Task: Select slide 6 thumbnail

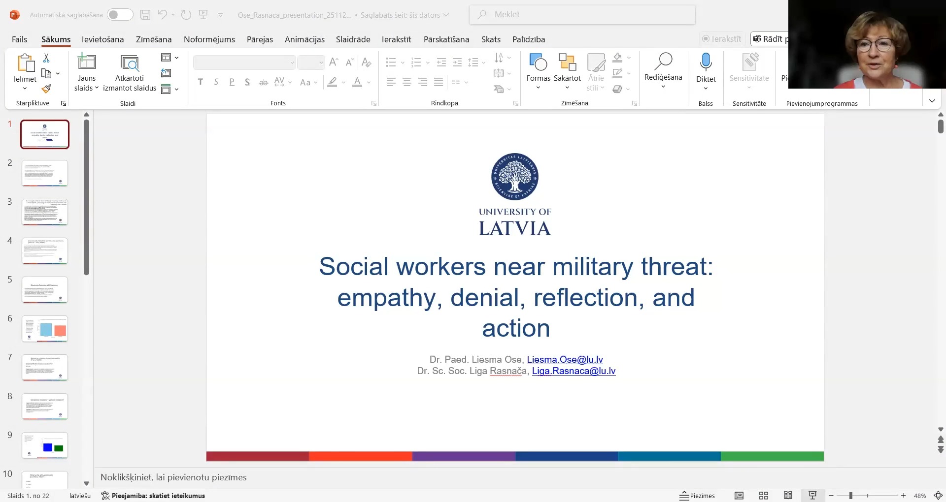Action: [x=45, y=329]
